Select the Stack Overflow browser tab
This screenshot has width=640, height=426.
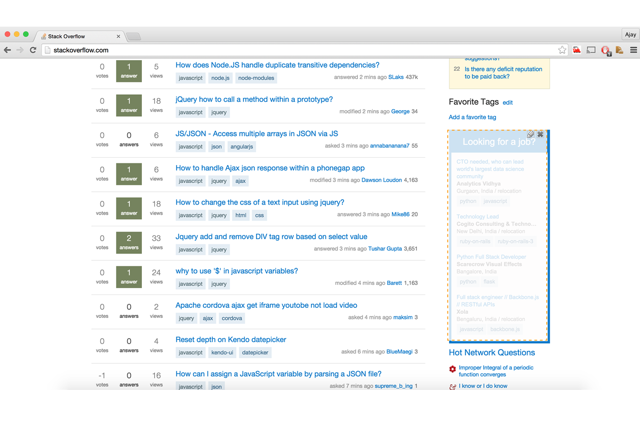[x=80, y=36]
